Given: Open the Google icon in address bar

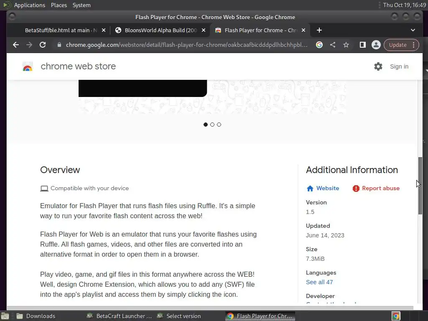Looking at the screenshot, I should click(319, 45).
